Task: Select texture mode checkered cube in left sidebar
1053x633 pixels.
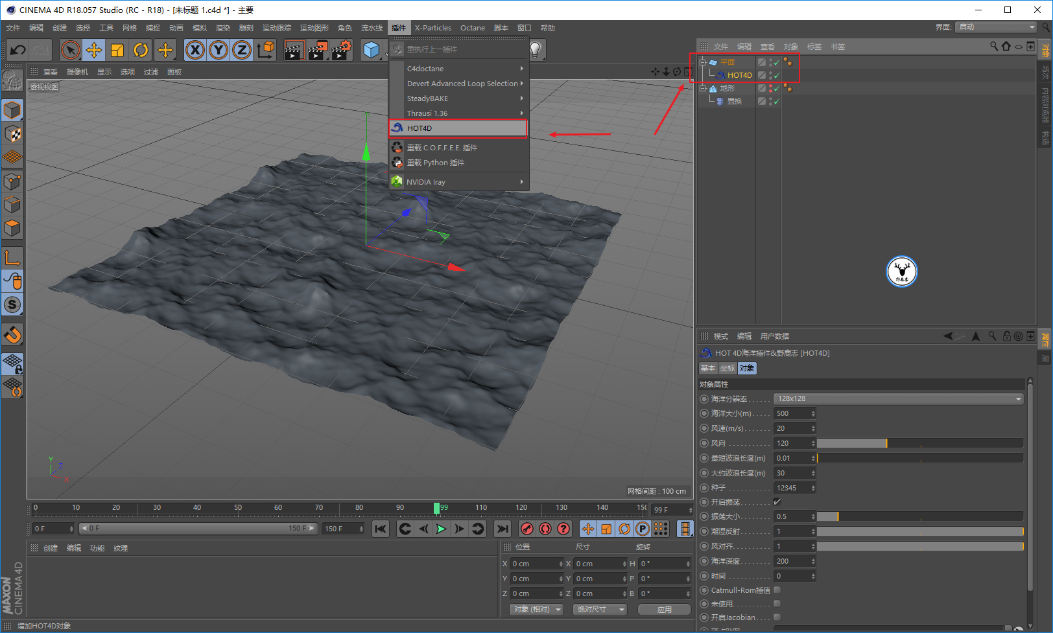Action: point(12,134)
